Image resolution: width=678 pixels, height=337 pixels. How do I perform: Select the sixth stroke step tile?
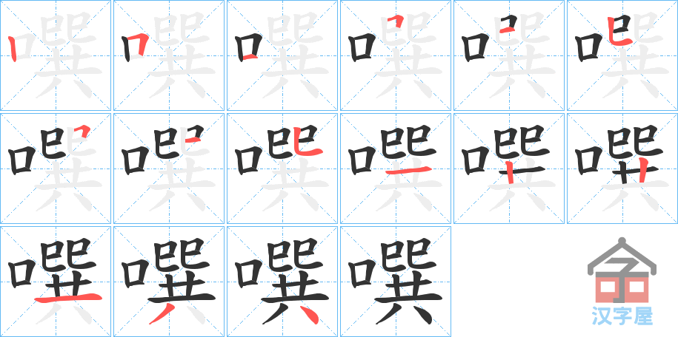(622, 55)
